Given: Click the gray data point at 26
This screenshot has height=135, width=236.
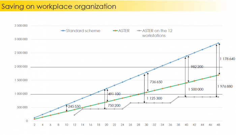Looking at the screenshot, I should (x=130, y=103).
